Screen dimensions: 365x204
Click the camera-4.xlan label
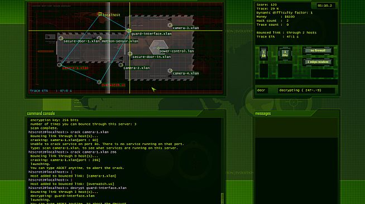[186, 74]
